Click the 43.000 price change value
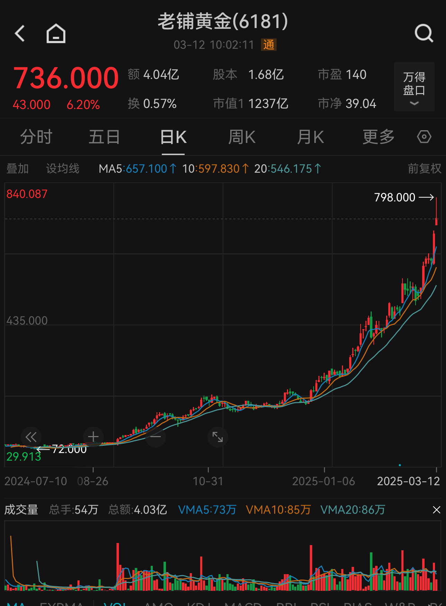446x606 pixels. [31, 105]
